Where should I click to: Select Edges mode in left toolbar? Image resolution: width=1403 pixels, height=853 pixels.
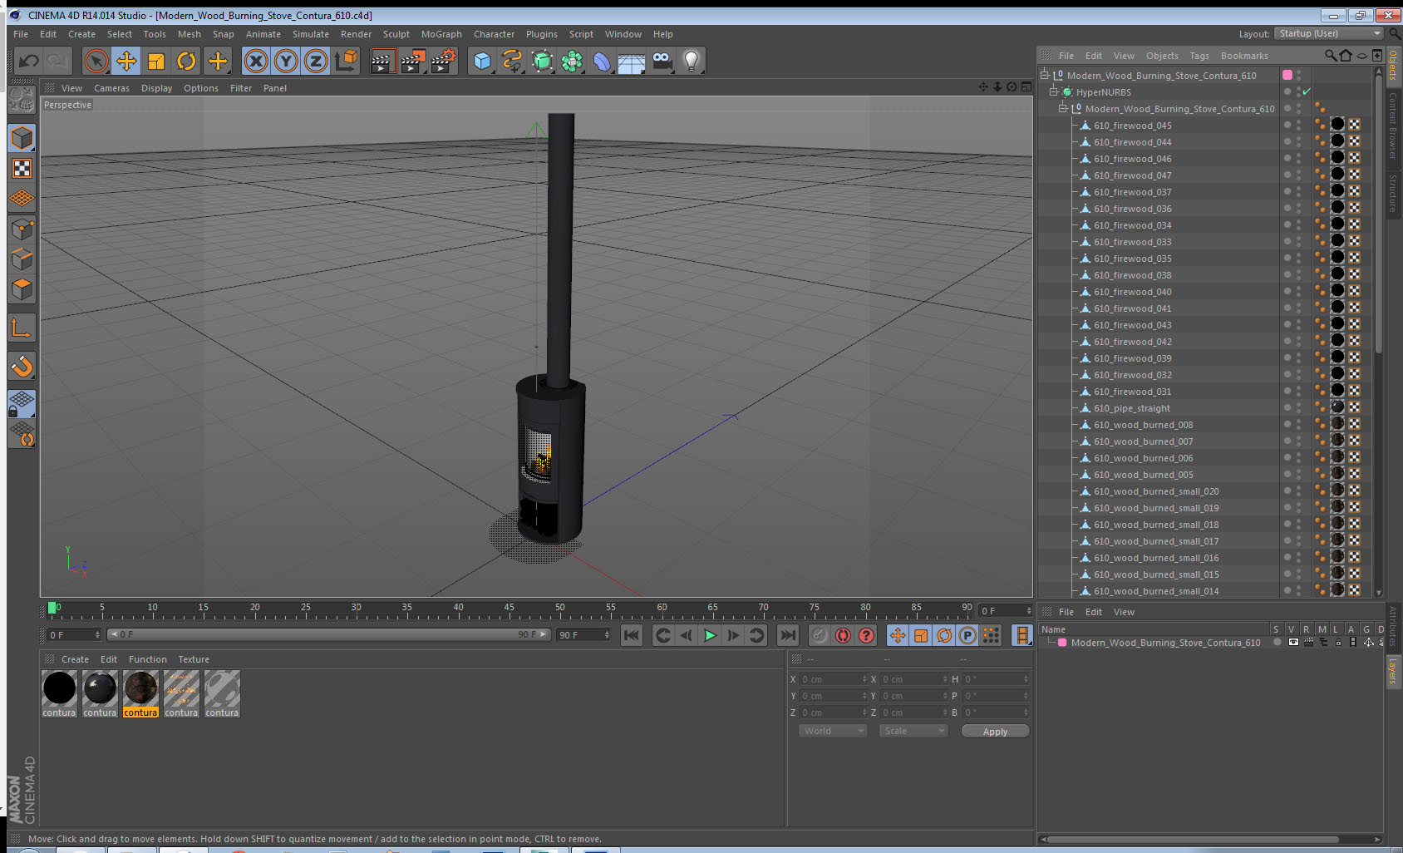22,259
